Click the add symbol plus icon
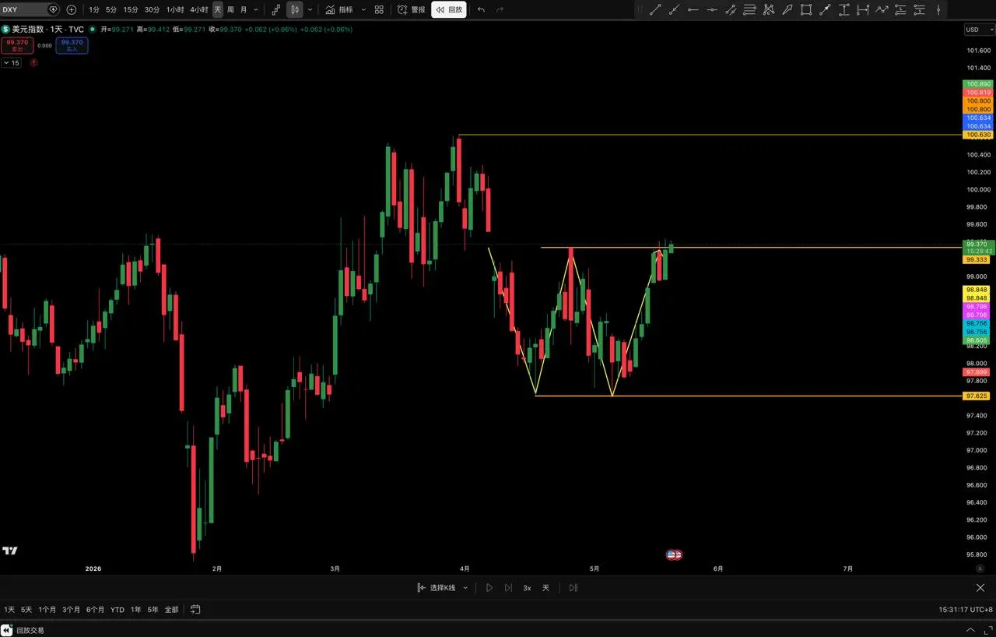This screenshot has width=996, height=637. click(72, 9)
